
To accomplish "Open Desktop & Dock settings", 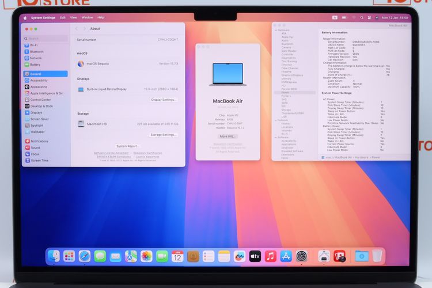I will pyautogui.click(x=46, y=106).
